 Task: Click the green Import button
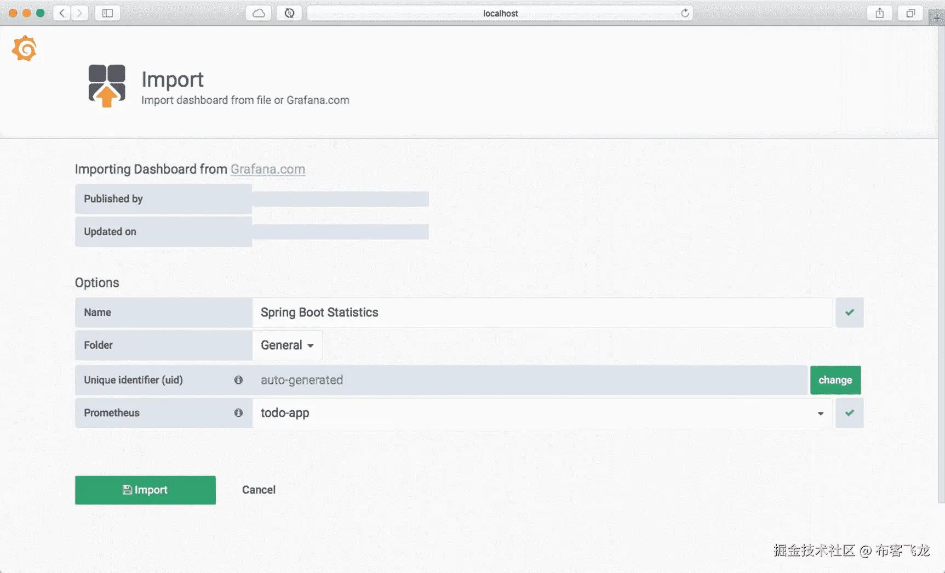pos(145,490)
